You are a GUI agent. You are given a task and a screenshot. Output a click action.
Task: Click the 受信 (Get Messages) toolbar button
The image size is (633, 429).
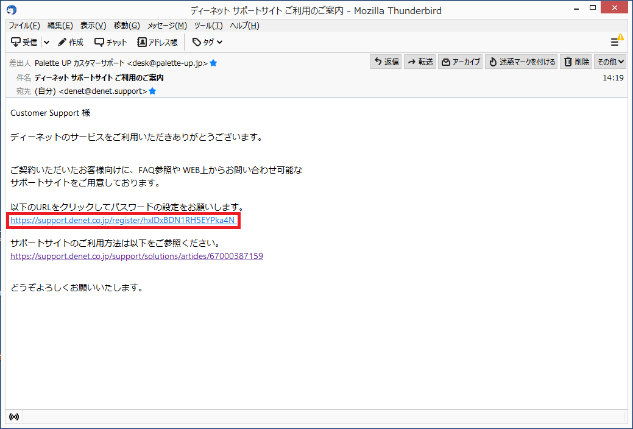tap(24, 42)
